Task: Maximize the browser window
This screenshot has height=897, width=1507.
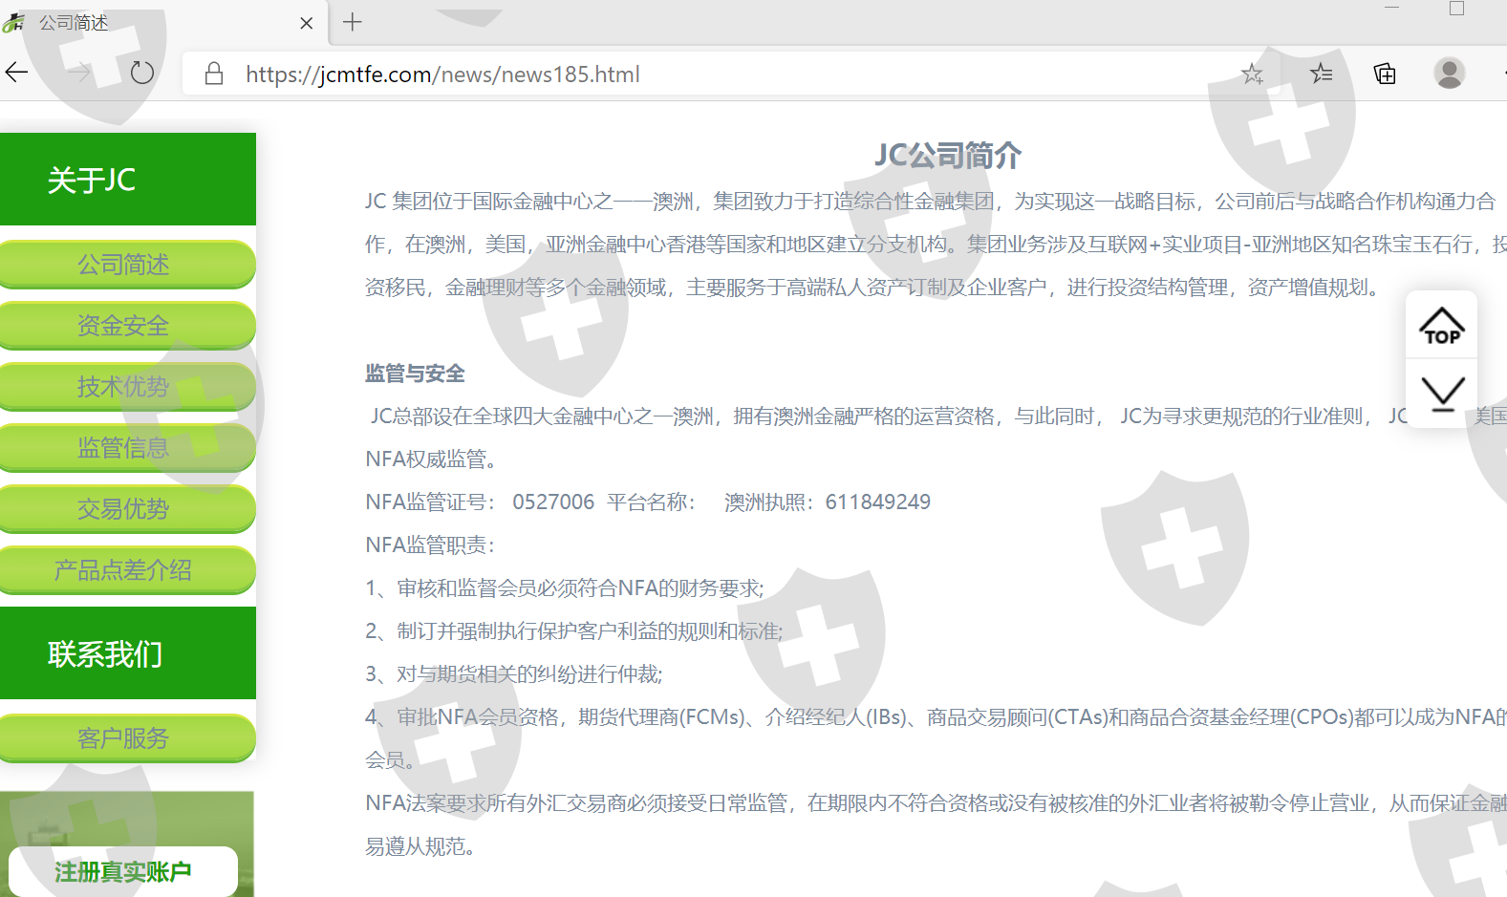Action: (x=1456, y=9)
